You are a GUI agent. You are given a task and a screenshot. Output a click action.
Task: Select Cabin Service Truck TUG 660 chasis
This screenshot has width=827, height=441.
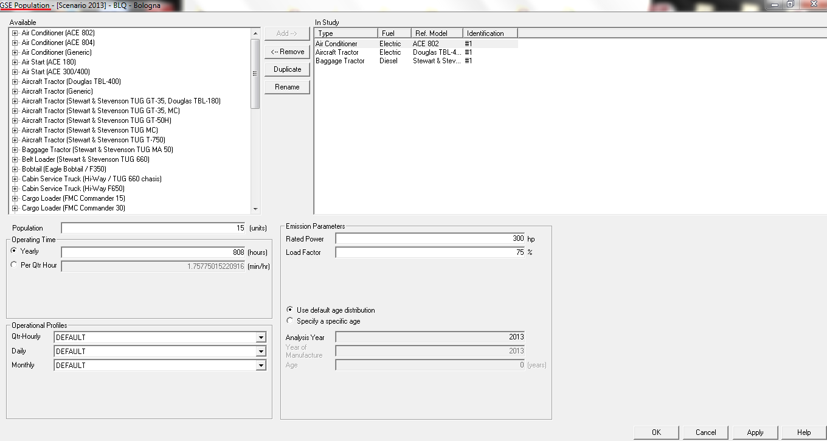point(92,179)
